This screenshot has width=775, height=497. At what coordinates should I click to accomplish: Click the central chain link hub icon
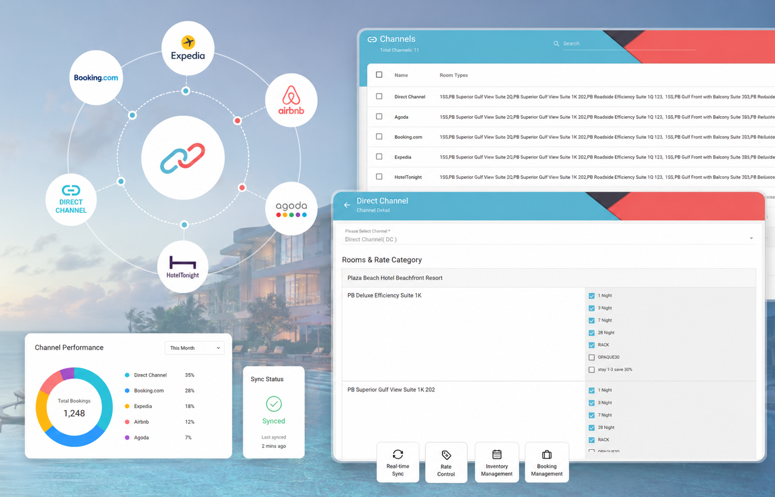tap(183, 158)
